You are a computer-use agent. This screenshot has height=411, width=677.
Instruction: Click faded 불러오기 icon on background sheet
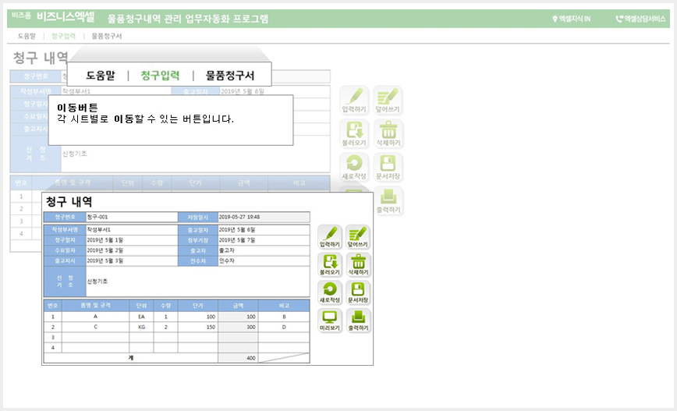click(x=354, y=134)
